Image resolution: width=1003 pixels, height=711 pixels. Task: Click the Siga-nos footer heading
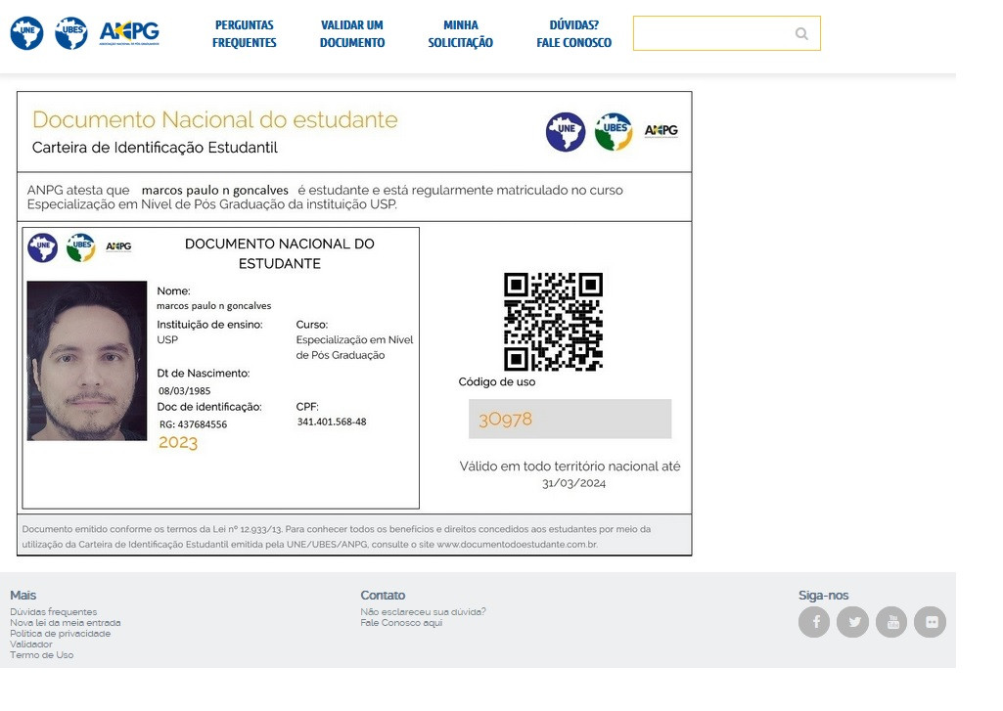[823, 596]
